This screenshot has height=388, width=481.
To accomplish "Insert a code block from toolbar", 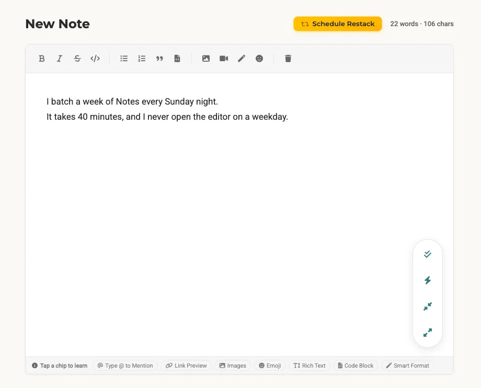I will (177, 59).
